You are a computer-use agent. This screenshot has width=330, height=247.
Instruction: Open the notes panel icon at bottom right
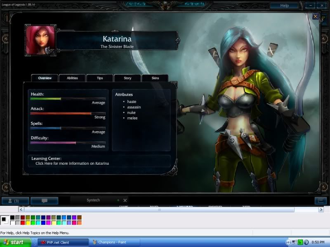(320, 201)
